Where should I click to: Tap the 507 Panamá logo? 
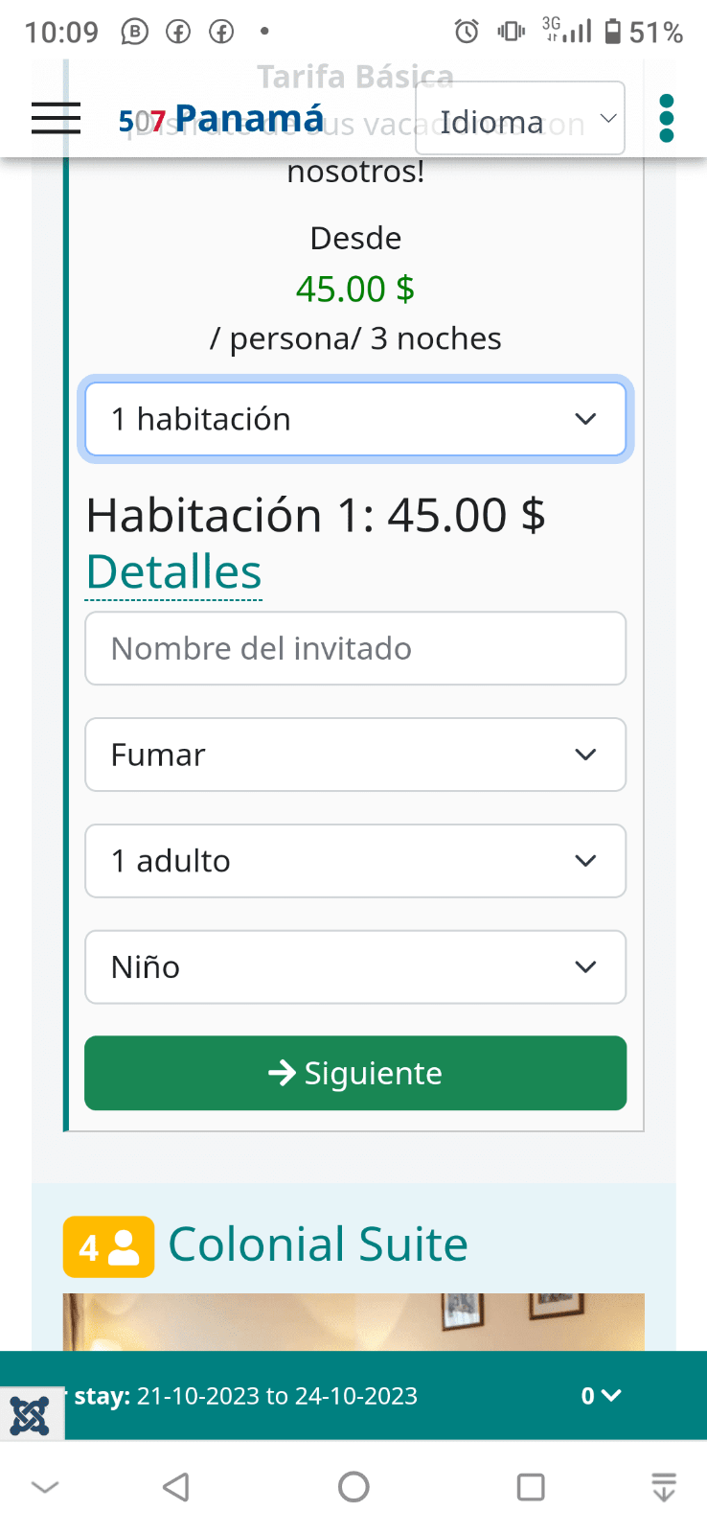click(x=221, y=119)
